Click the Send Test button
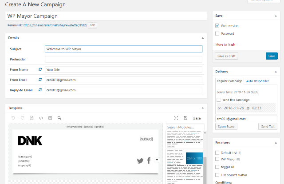The height and width of the screenshot is (184, 284). pos(268,126)
